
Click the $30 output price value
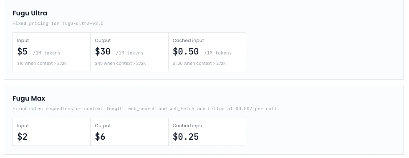point(103,52)
